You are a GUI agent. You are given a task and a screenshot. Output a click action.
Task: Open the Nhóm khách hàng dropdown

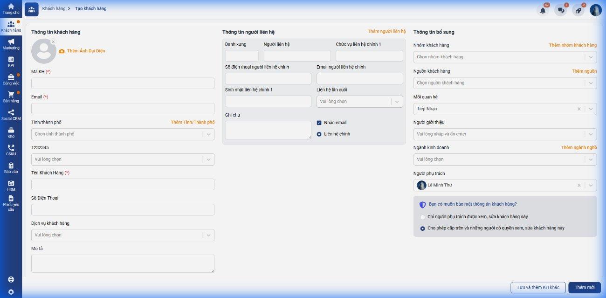point(504,57)
